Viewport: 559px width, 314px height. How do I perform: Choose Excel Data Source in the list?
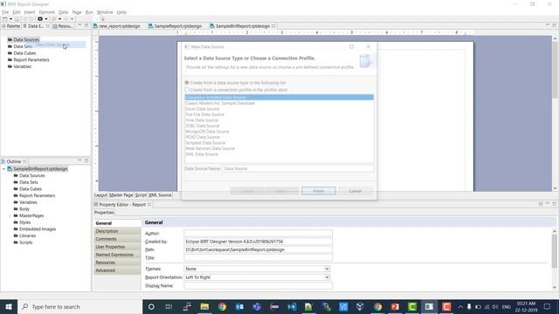(202, 108)
